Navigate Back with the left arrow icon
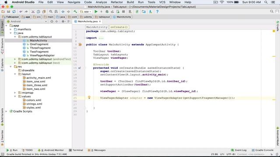Screen dimensions: 280x157 coord(63,12)
